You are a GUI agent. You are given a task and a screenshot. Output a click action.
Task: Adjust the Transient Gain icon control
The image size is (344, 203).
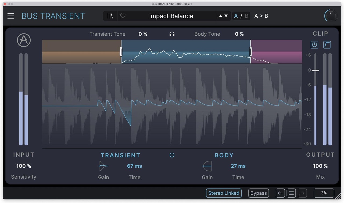pyautogui.click(x=103, y=166)
